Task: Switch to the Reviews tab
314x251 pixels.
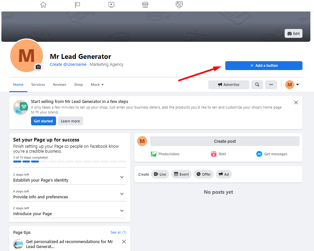Action: [x=59, y=85]
